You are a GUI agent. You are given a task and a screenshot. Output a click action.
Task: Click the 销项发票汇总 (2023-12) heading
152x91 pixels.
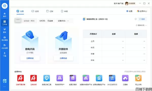(97, 19)
